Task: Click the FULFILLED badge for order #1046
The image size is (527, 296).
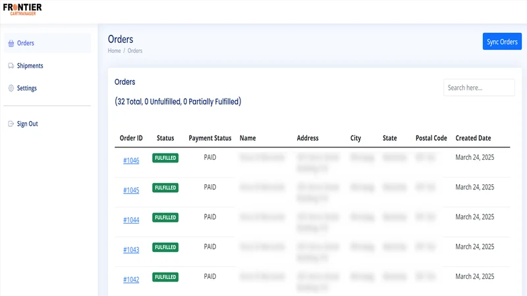Action: click(165, 158)
